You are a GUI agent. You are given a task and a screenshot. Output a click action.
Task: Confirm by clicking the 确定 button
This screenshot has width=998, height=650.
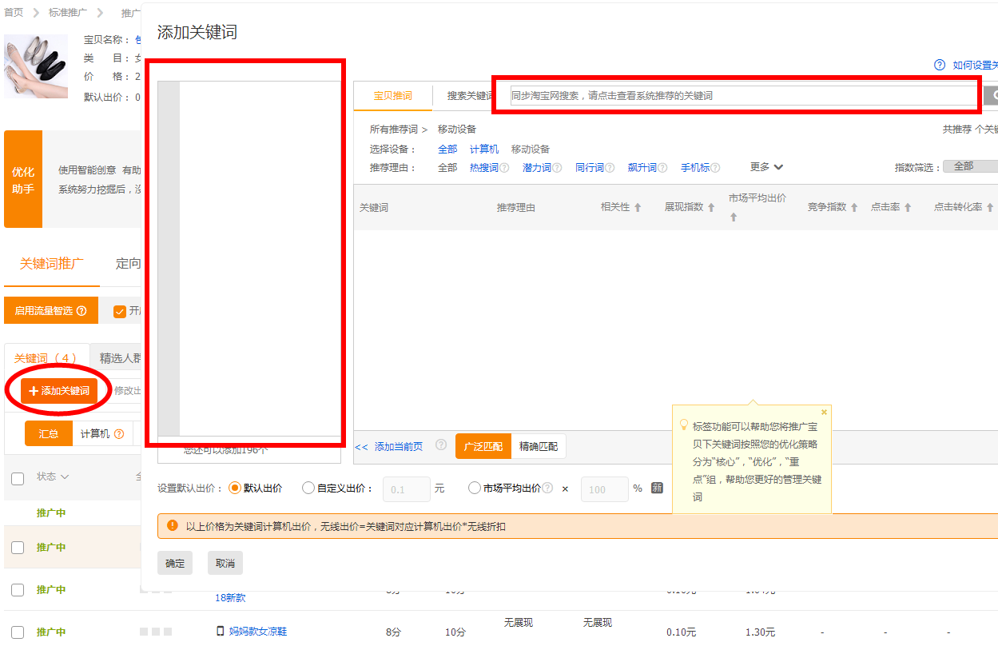pos(174,562)
